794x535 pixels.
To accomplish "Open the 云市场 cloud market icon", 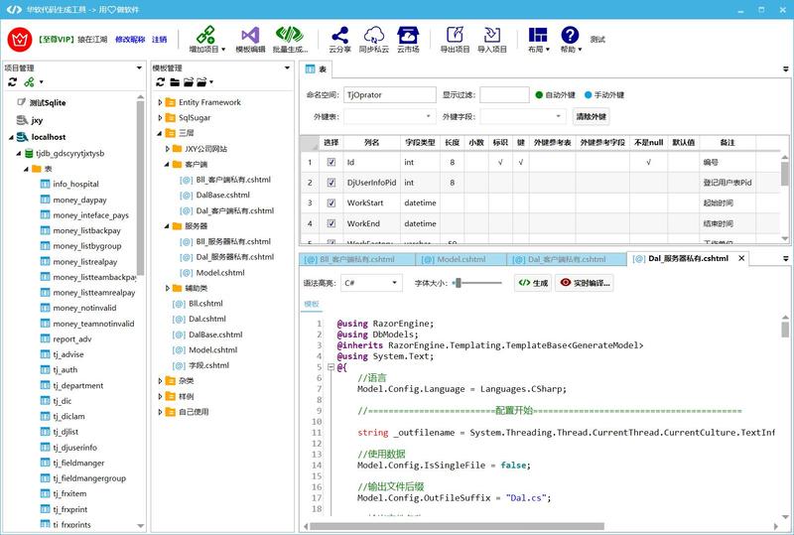I will tap(408, 35).
